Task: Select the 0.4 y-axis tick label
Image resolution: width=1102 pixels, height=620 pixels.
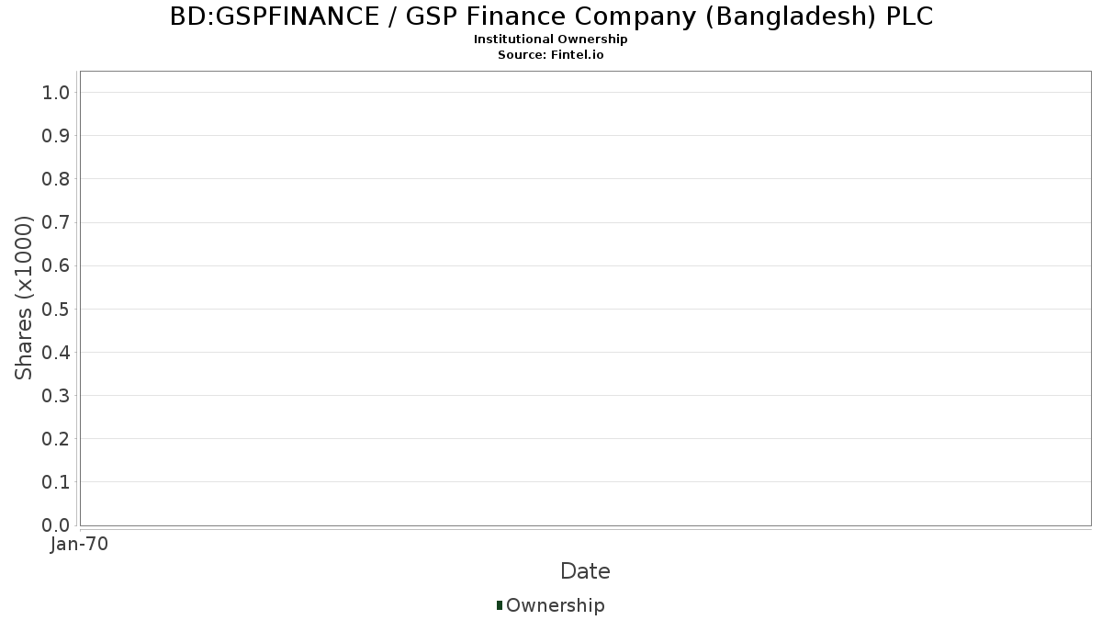Action: tap(56, 353)
